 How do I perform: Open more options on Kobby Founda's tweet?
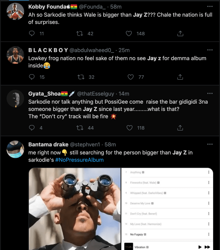tap(210, 6)
